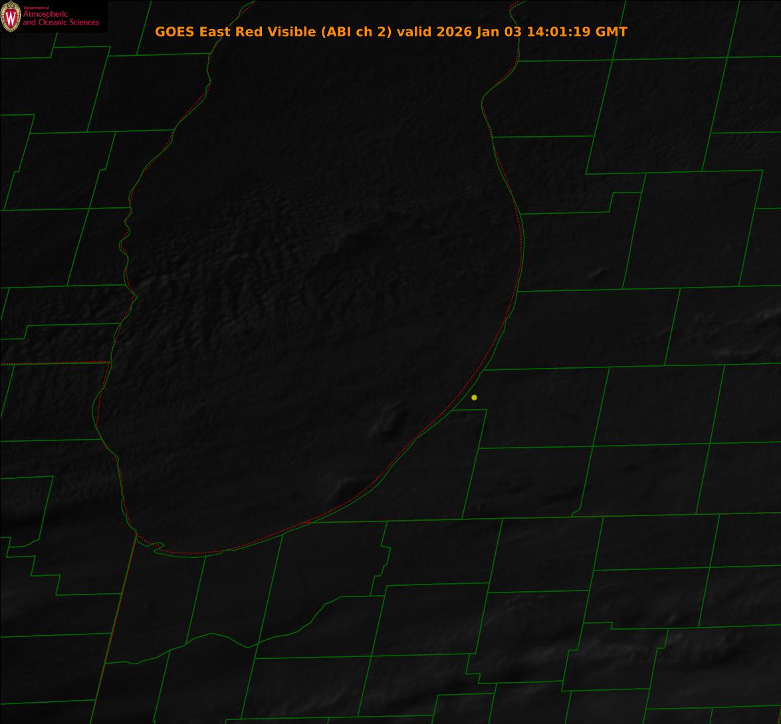Click the harbor notch on the southern lakeshore

157,547
